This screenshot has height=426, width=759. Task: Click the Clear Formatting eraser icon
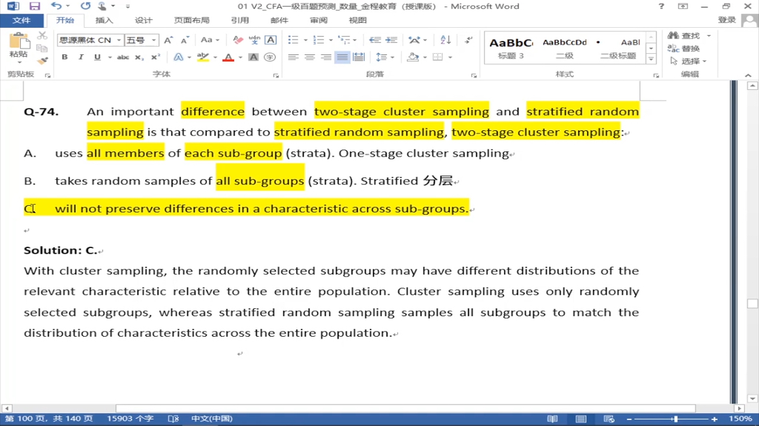coord(238,40)
